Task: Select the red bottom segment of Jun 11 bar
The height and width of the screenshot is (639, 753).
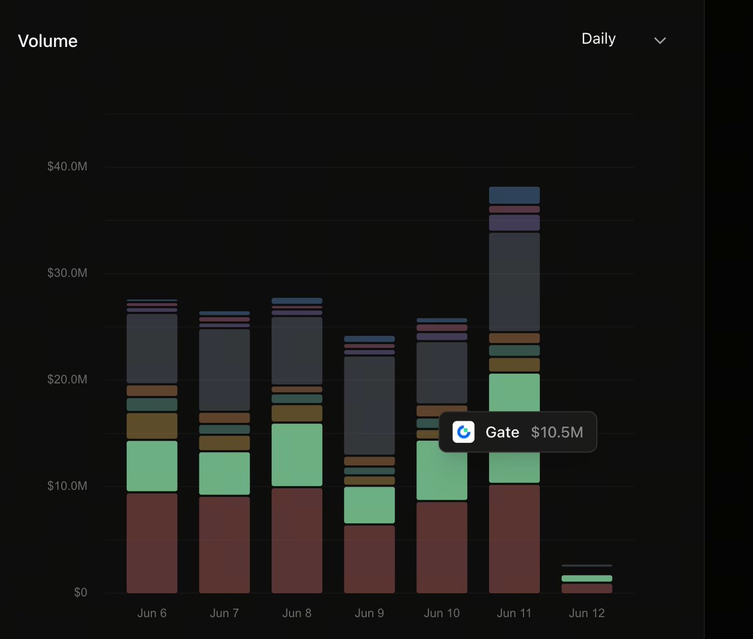Action: (514, 539)
